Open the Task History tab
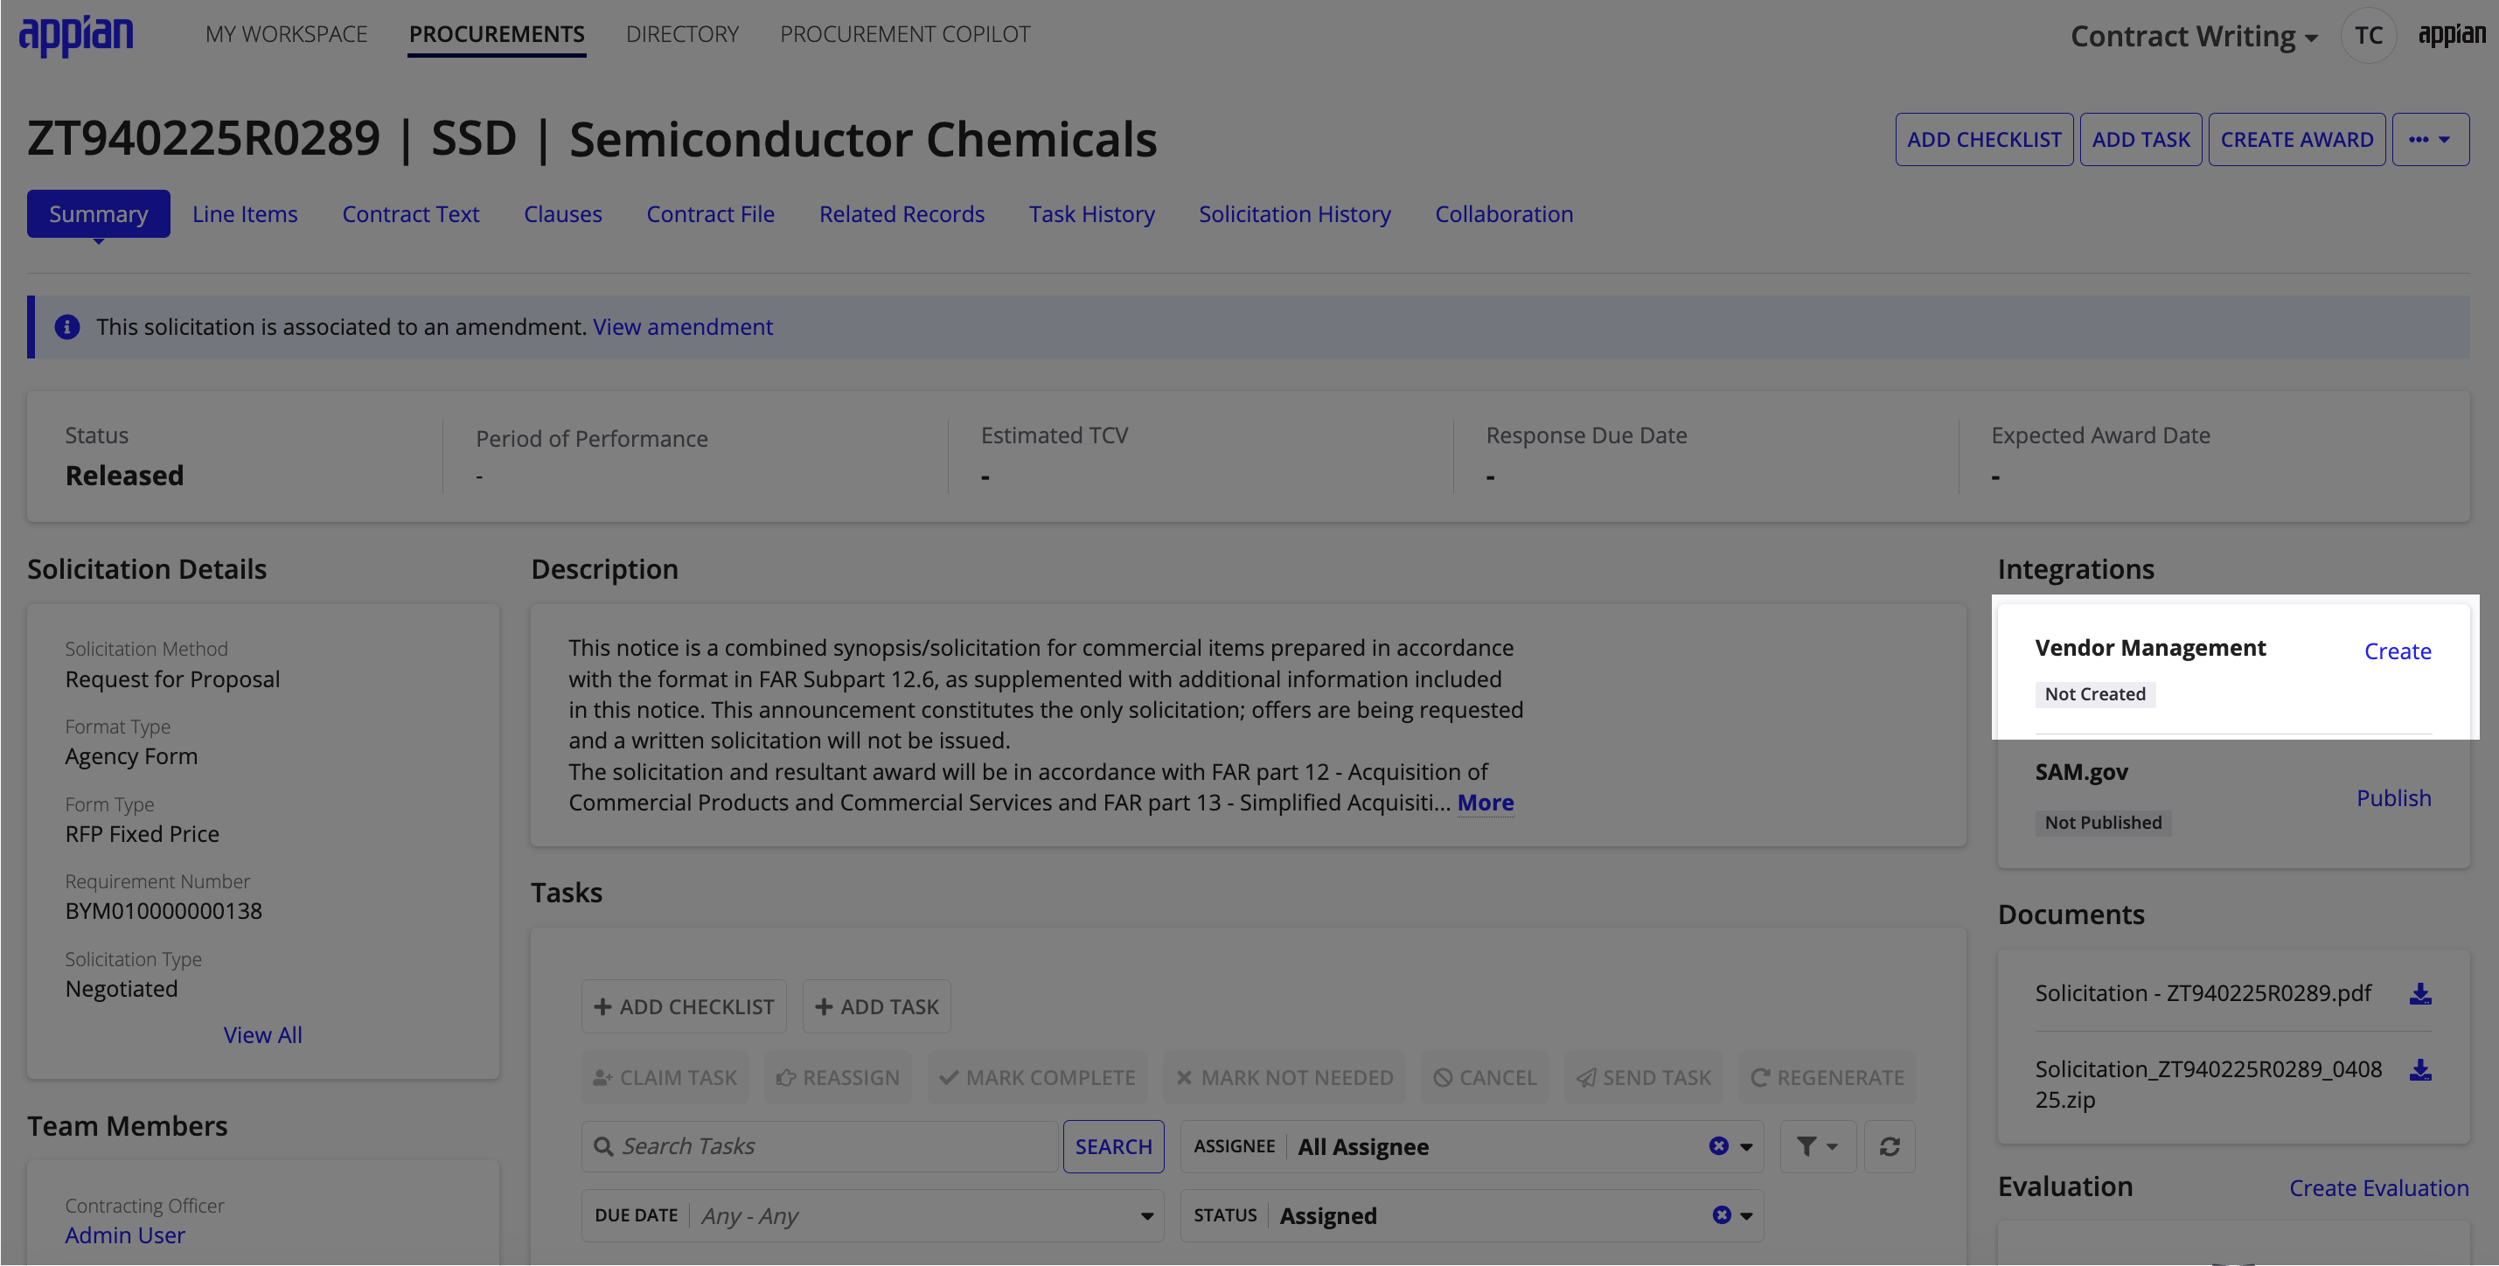Screen dimensions: 2499x1266 click(1091, 213)
